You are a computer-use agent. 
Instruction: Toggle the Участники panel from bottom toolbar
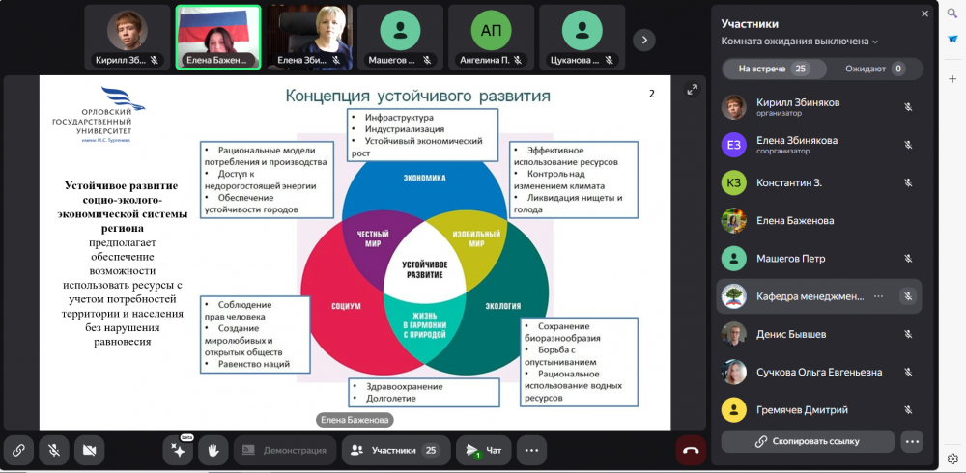tap(394, 450)
